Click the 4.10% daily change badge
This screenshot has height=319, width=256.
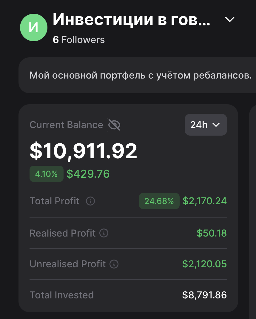(46, 174)
